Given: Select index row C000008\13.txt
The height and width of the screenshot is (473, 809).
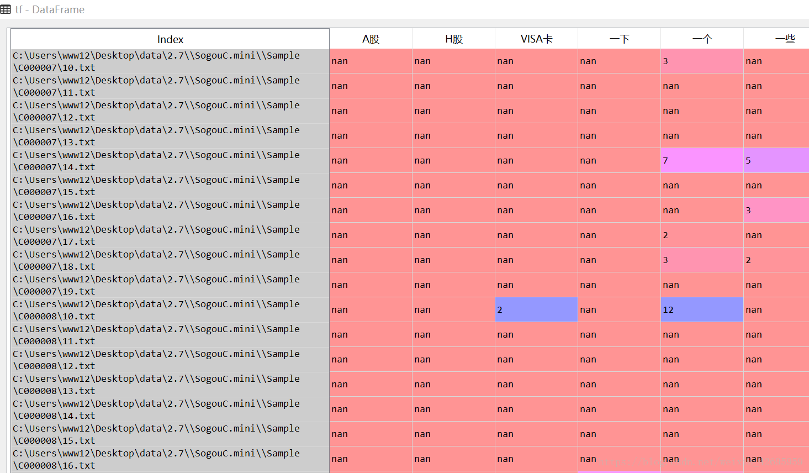Looking at the screenshot, I should [x=170, y=385].
